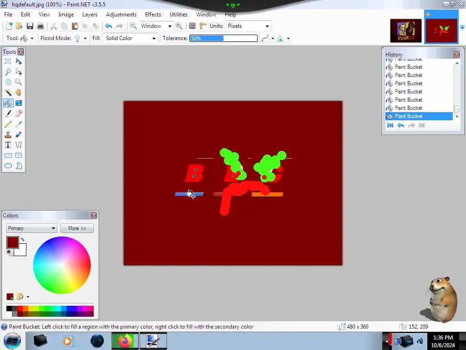Reset colors to black and white
The width and height of the screenshot is (466, 350).
(10, 252)
